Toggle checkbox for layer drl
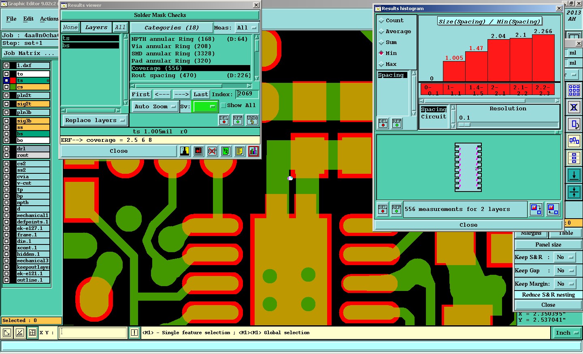The width and height of the screenshot is (583, 354). [x=6, y=149]
